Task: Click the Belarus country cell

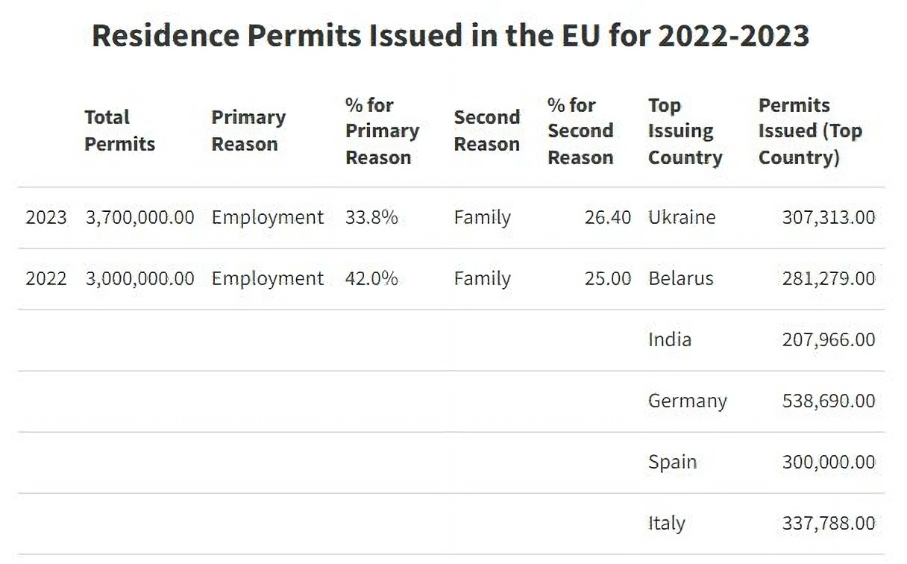Action: (x=681, y=279)
